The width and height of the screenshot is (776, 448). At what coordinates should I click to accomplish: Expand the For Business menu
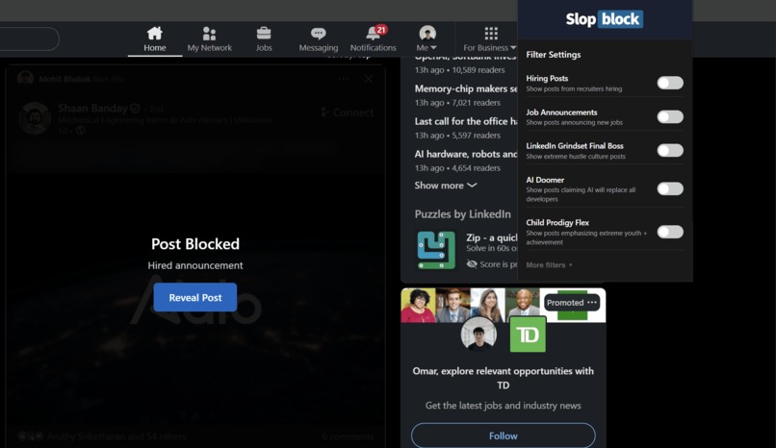pos(490,39)
